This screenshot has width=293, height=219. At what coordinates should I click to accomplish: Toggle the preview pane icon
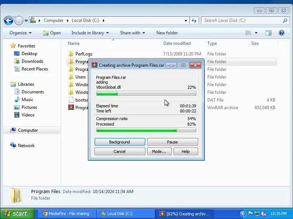268,33
